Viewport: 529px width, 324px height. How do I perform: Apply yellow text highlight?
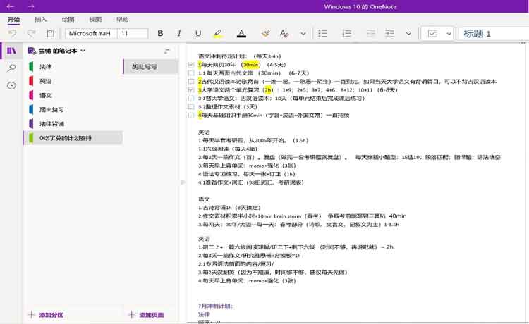coord(218,33)
